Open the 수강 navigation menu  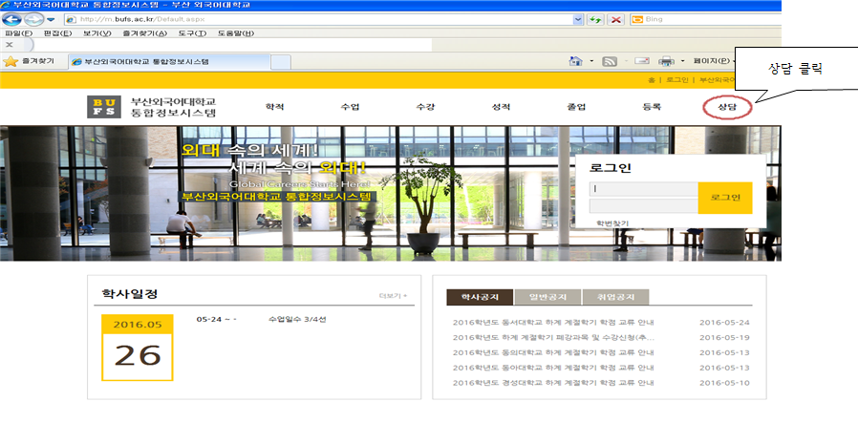(425, 107)
